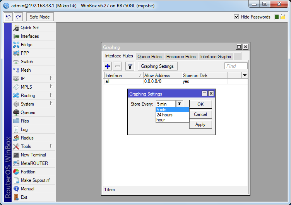Show more tabs with ellipsis tab
The height and width of the screenshot is (205, 291).
(x=237, y=57)
